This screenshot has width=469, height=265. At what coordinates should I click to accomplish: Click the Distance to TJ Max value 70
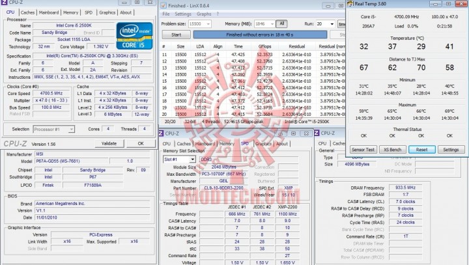pyautogui.click(x=421, y=68)
